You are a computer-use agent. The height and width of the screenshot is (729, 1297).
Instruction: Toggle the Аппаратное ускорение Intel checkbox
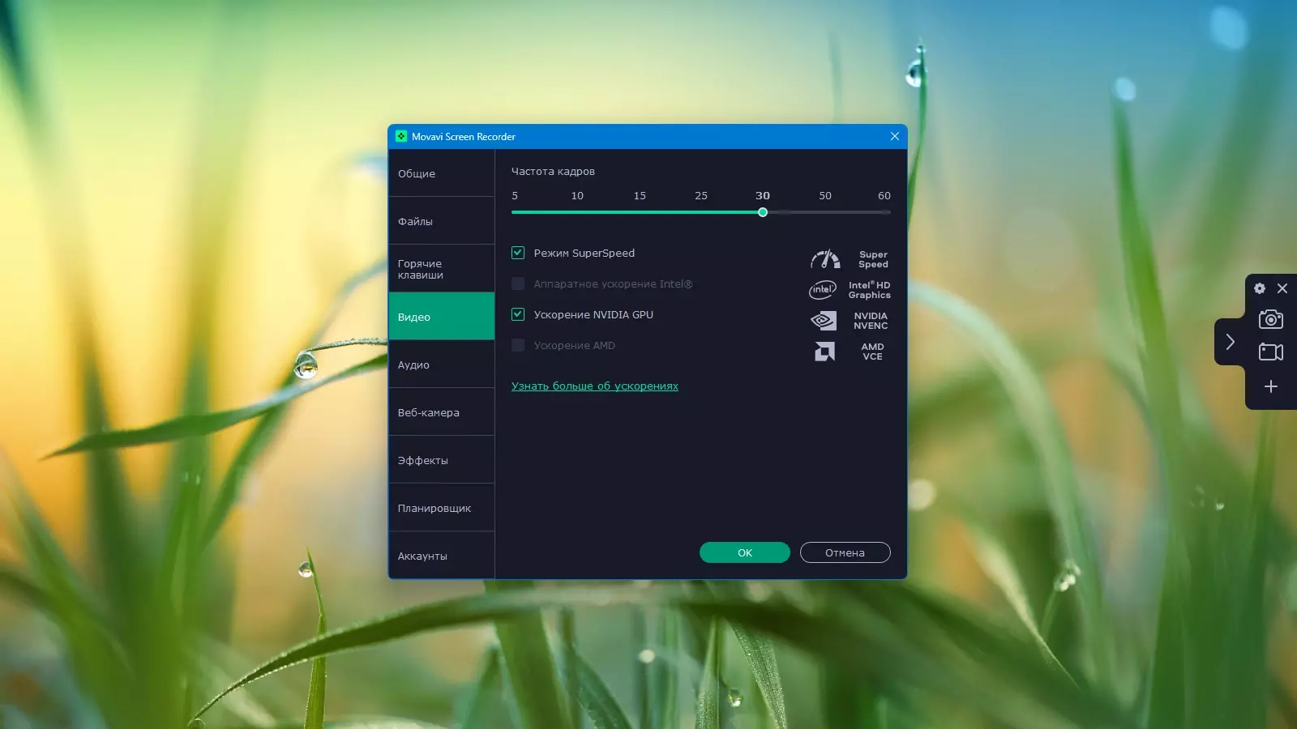click(518, 283)
